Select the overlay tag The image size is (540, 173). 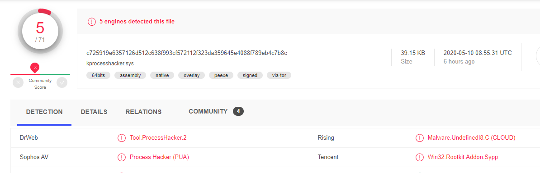coord(191,75)
